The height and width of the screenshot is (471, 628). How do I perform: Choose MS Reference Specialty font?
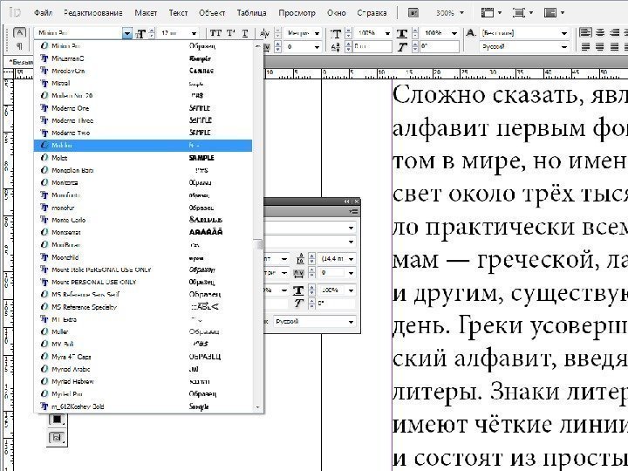pos(143,307)
